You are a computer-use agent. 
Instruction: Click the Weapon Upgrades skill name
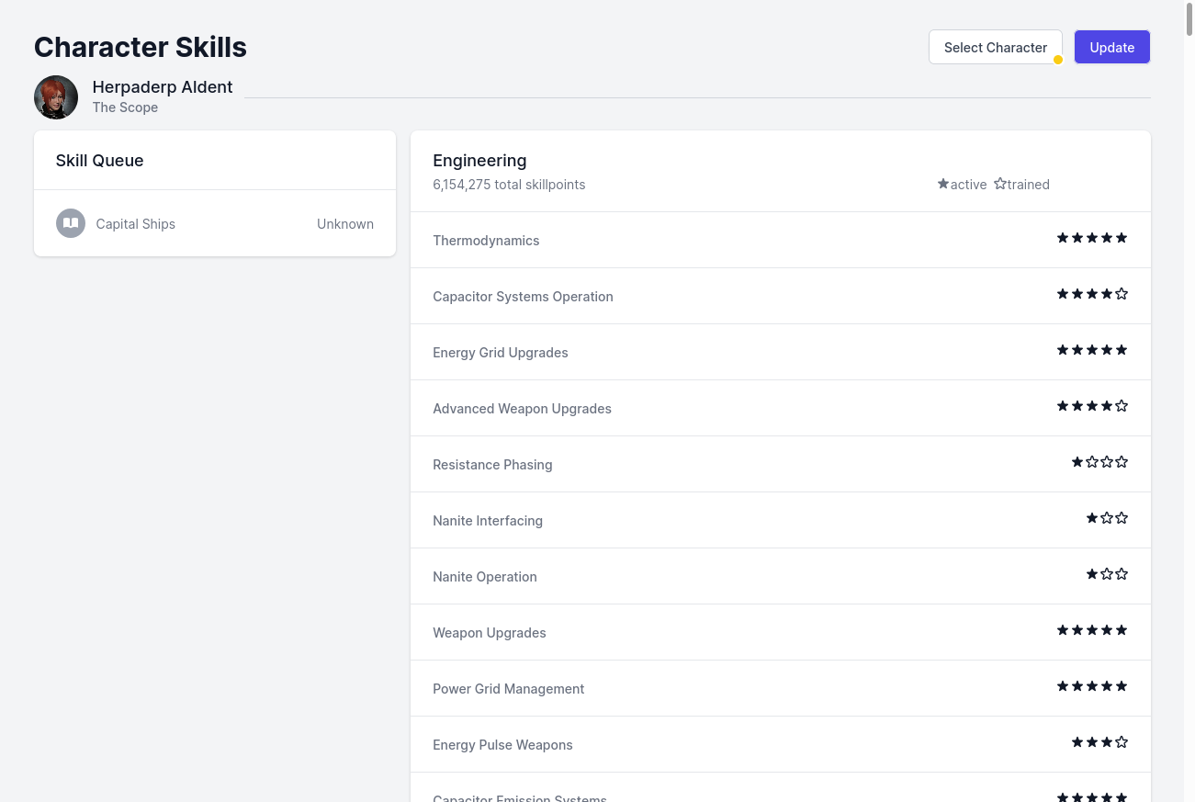(x=490, y=633)
